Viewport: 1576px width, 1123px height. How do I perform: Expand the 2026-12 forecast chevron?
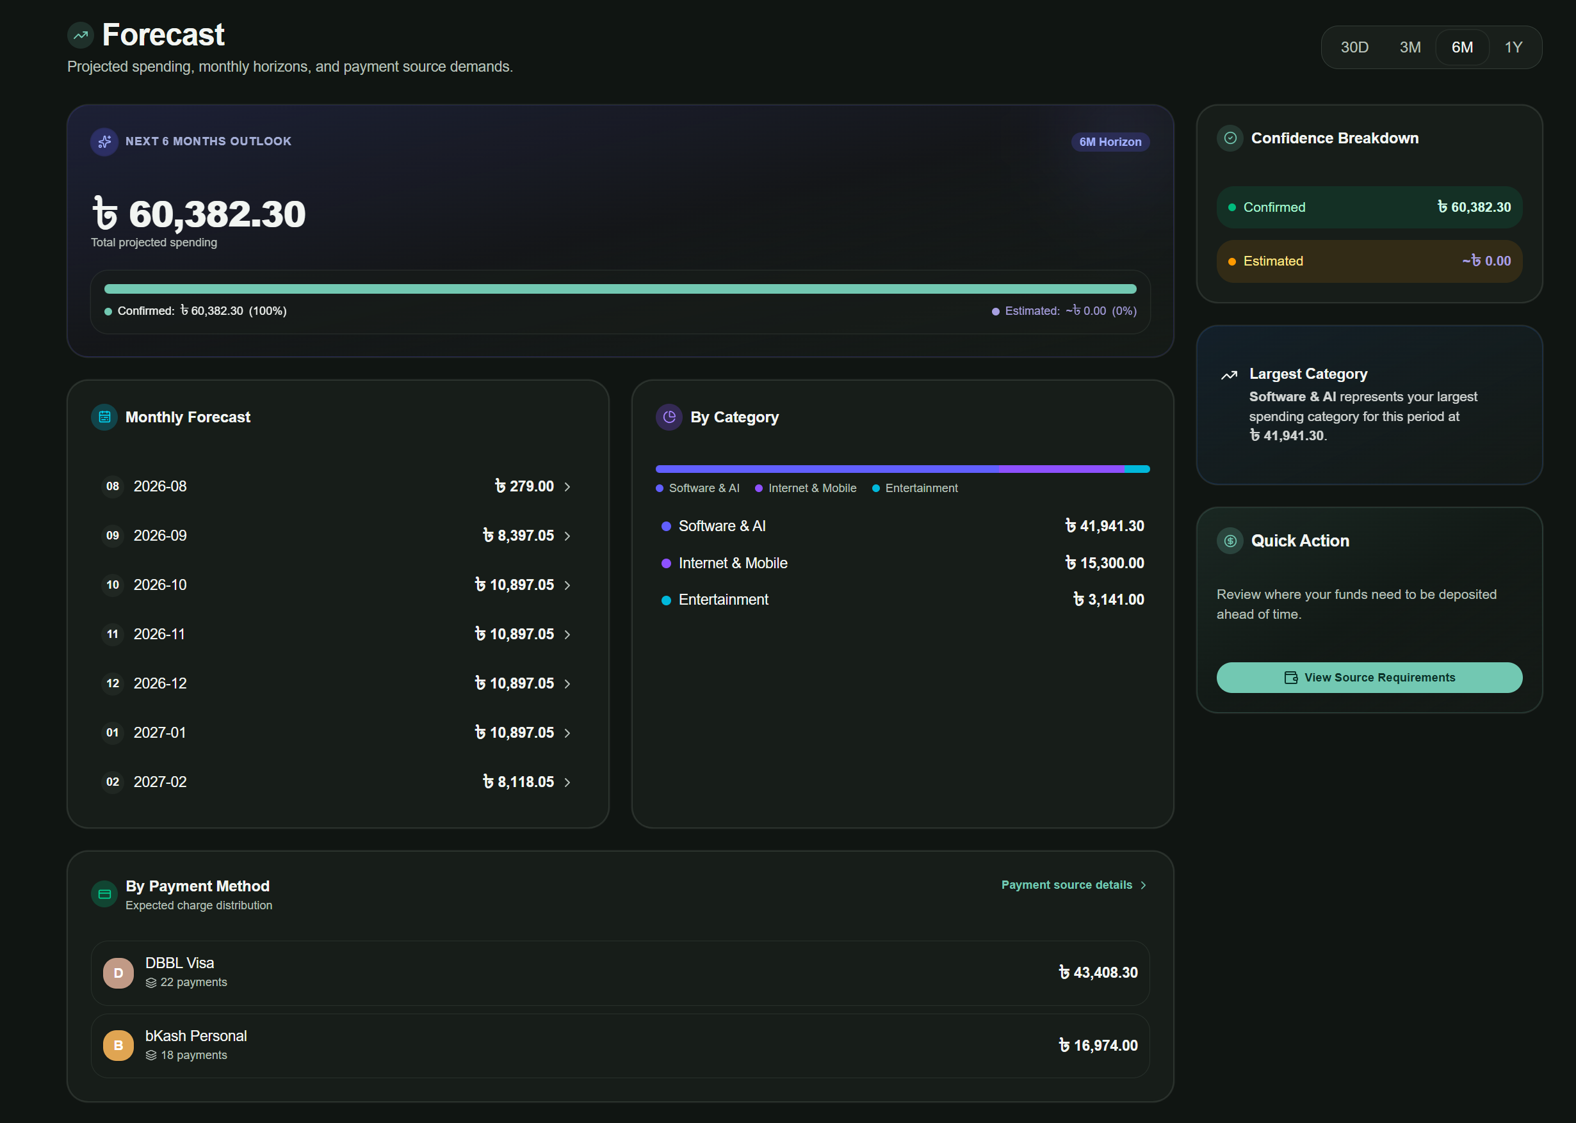(x=567, y=683)
